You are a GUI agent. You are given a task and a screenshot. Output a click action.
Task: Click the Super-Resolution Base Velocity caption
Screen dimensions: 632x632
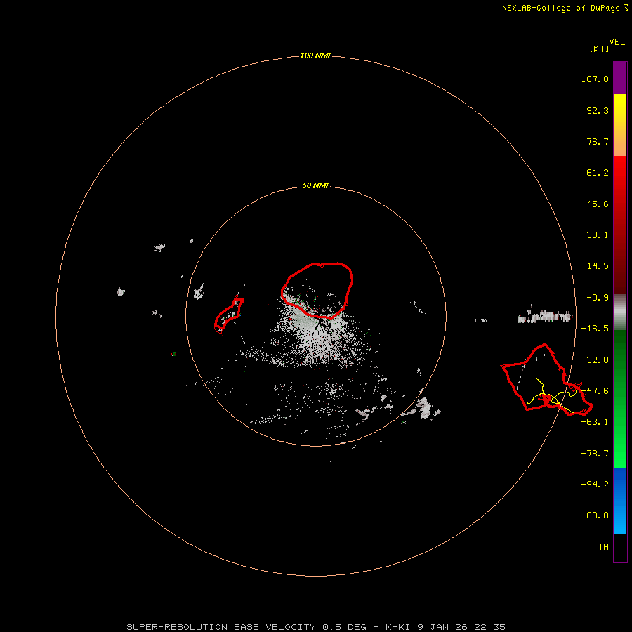click(x=316, y=627)
